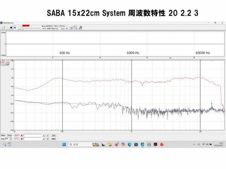Screen dimensions: 226x169
Task: Toggle the percent-style toolbar icon
Action: pos(76,27)
